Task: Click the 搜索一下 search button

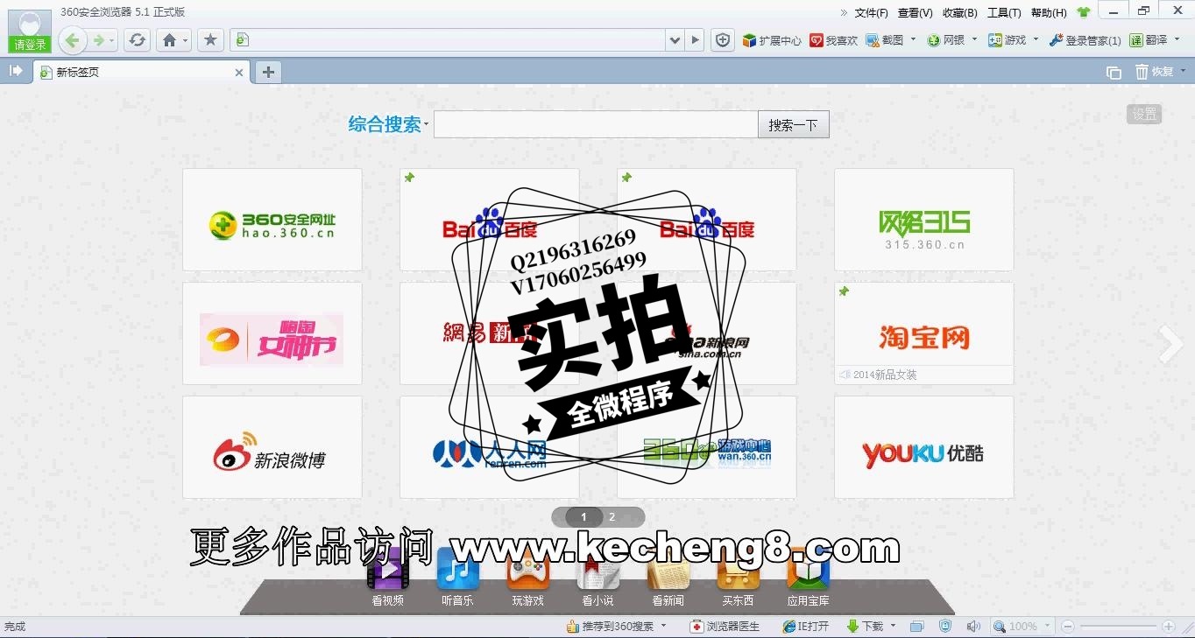Action: click(793, 125)
